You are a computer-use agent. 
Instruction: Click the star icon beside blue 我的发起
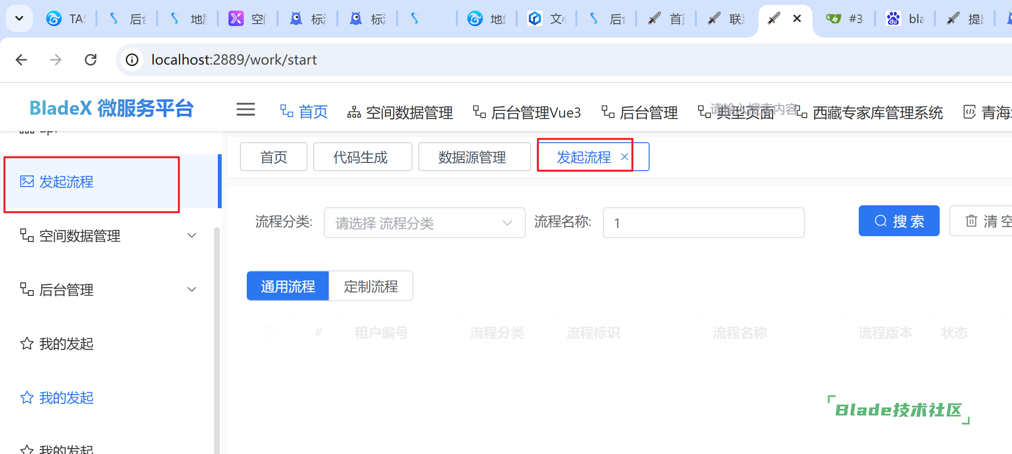(27, 398)
